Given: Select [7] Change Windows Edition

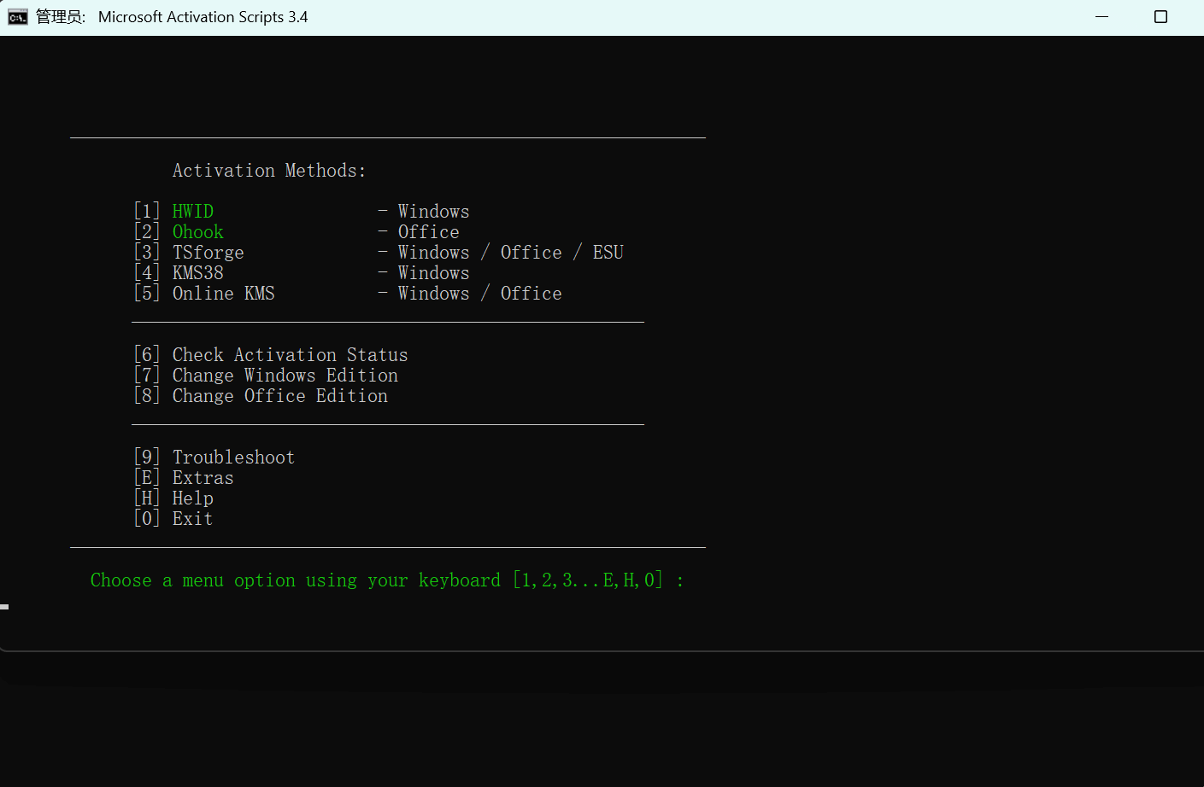Looking at the screenshot, I should 266,375.
